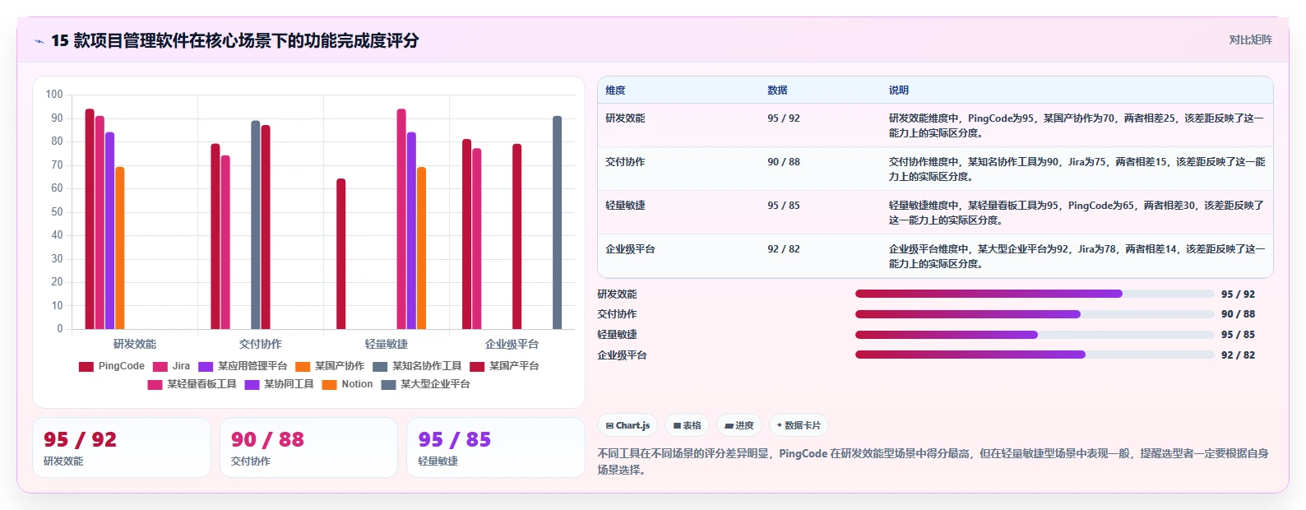The width and height of the screenshot is (1306, 510).
Task: Toggle the 某国产平台 legend entry
Action: [x=504, y=366]
